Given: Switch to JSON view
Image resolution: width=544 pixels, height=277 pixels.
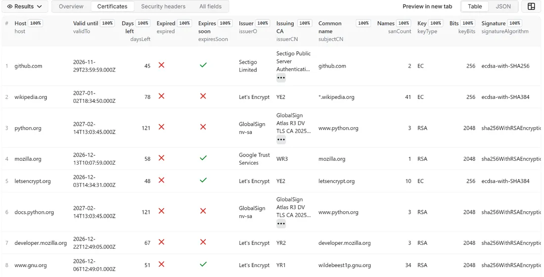Looking at the screenshot, I should (503, 6).
